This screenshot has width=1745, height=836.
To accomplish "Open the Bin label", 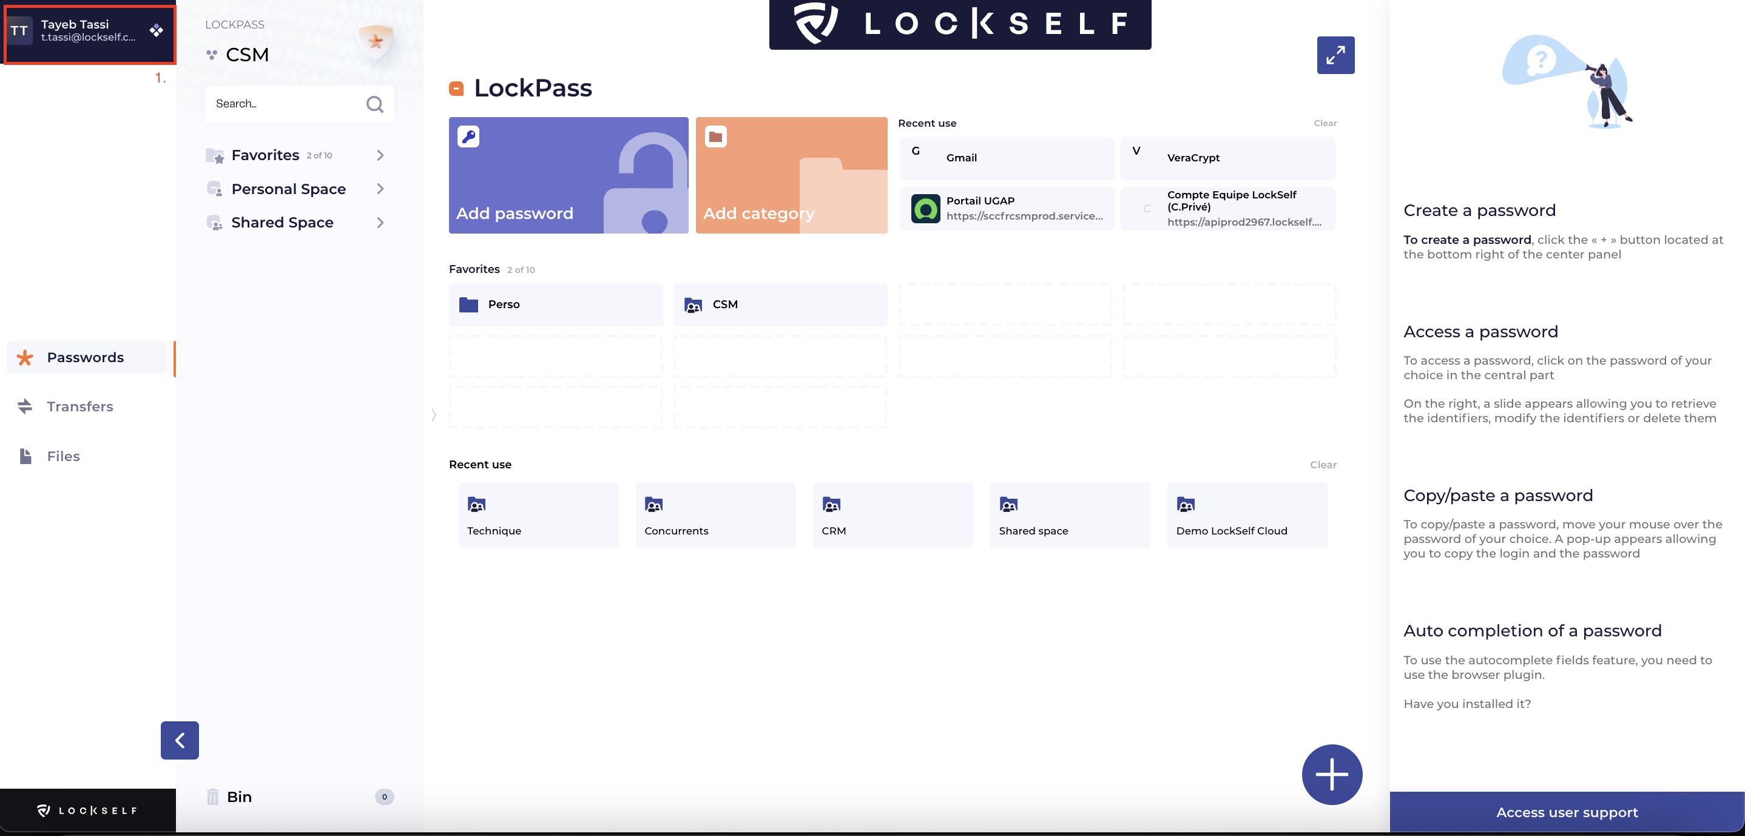I will coord(240,797).
